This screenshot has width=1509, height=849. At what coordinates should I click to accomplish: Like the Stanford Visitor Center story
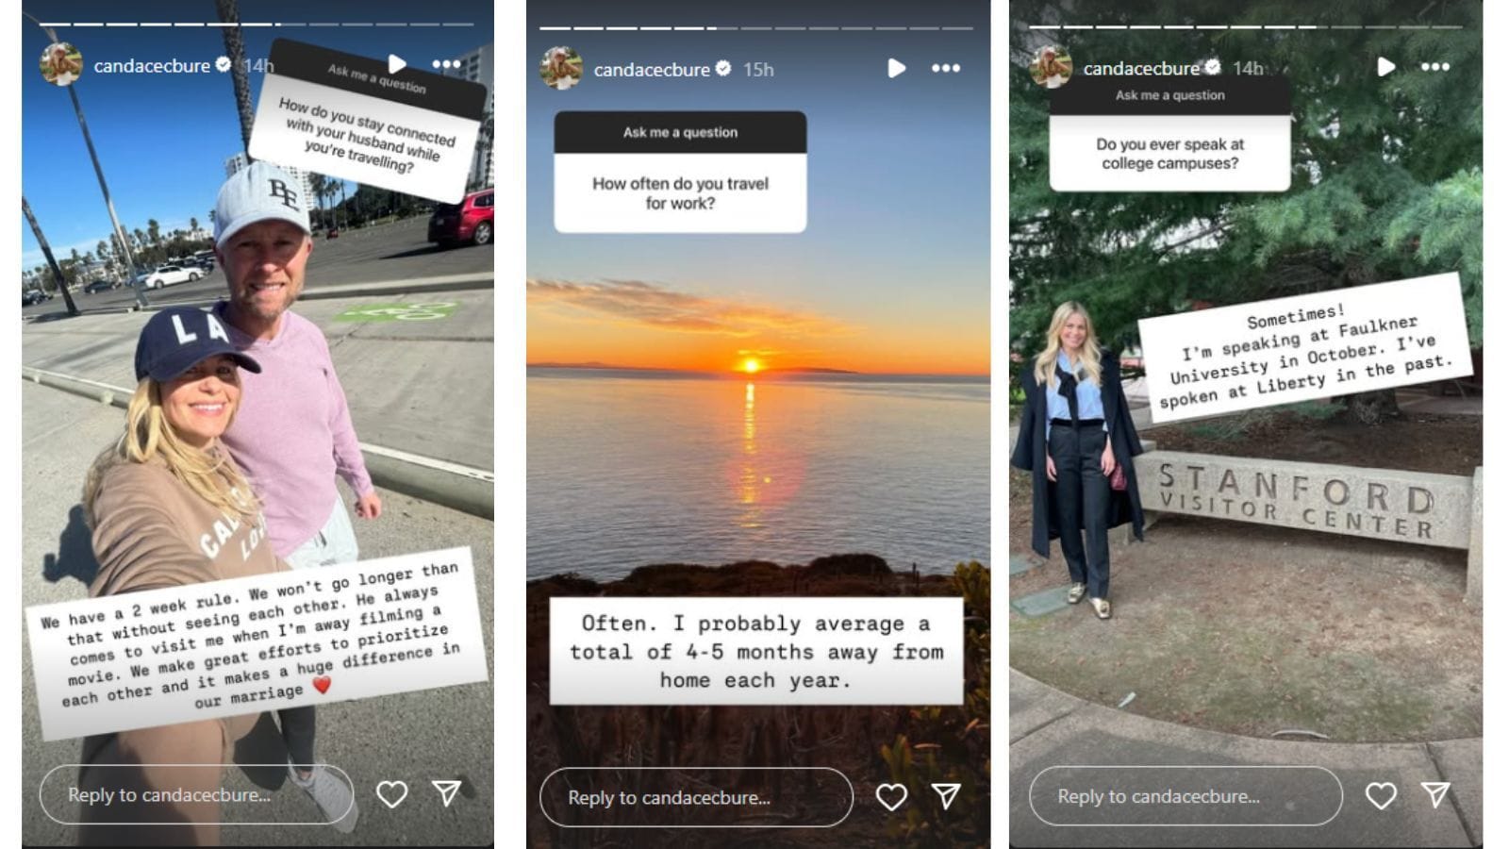tap(1381, 796)
